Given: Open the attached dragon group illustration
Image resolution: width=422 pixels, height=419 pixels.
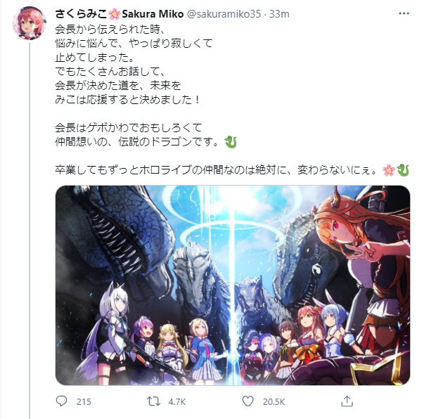Looking at the screenshot, I should click(233, 285).
